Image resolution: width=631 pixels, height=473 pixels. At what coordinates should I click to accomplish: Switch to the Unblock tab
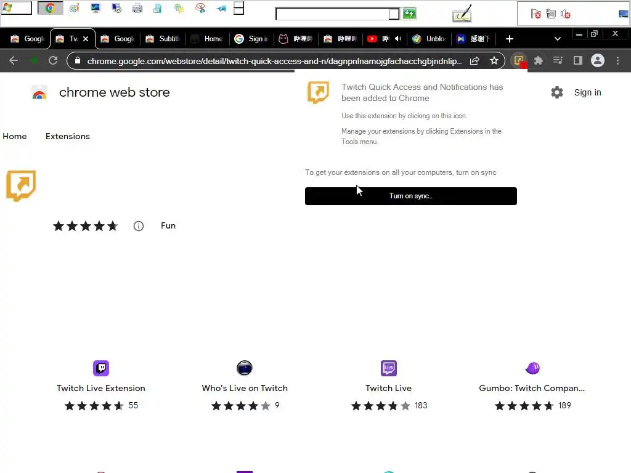click(x=429, y=39)
